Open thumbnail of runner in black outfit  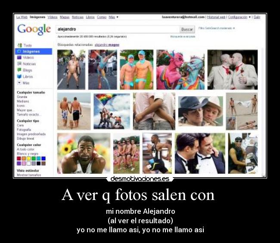[x=157, y=153]
